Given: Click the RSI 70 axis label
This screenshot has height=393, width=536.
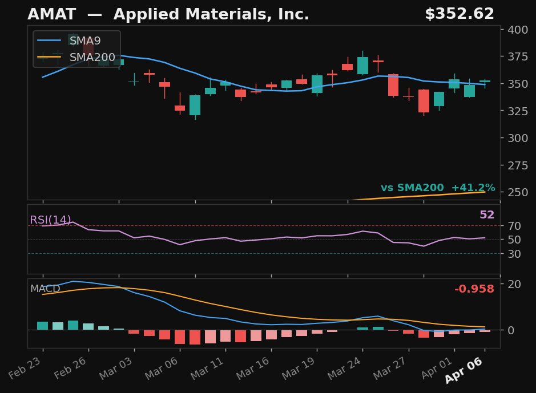Looking at the screenshot, I should (x=514, y=226).
